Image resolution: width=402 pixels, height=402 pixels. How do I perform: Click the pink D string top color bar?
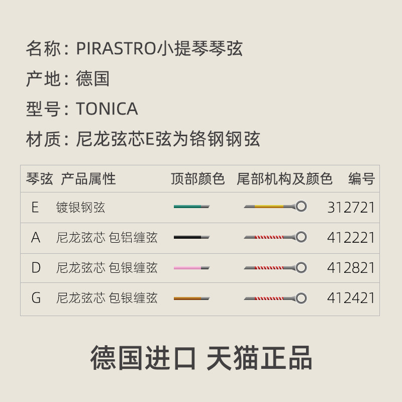[191, 268]
